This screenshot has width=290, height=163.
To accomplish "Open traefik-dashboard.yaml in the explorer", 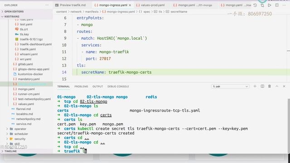I will pos(36,44).
